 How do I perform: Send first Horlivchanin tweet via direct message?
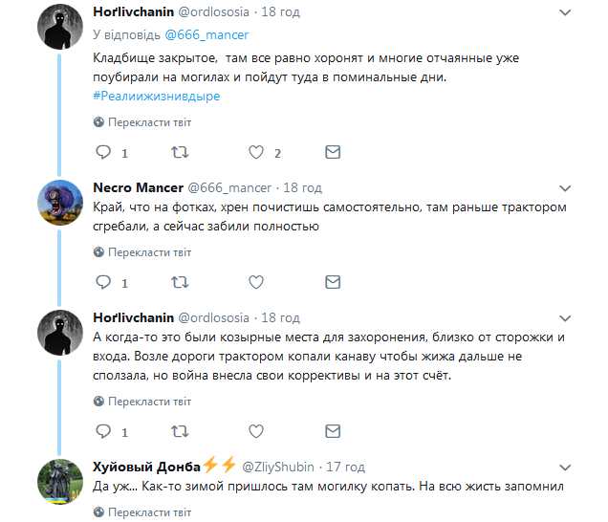tap(332, 152)
